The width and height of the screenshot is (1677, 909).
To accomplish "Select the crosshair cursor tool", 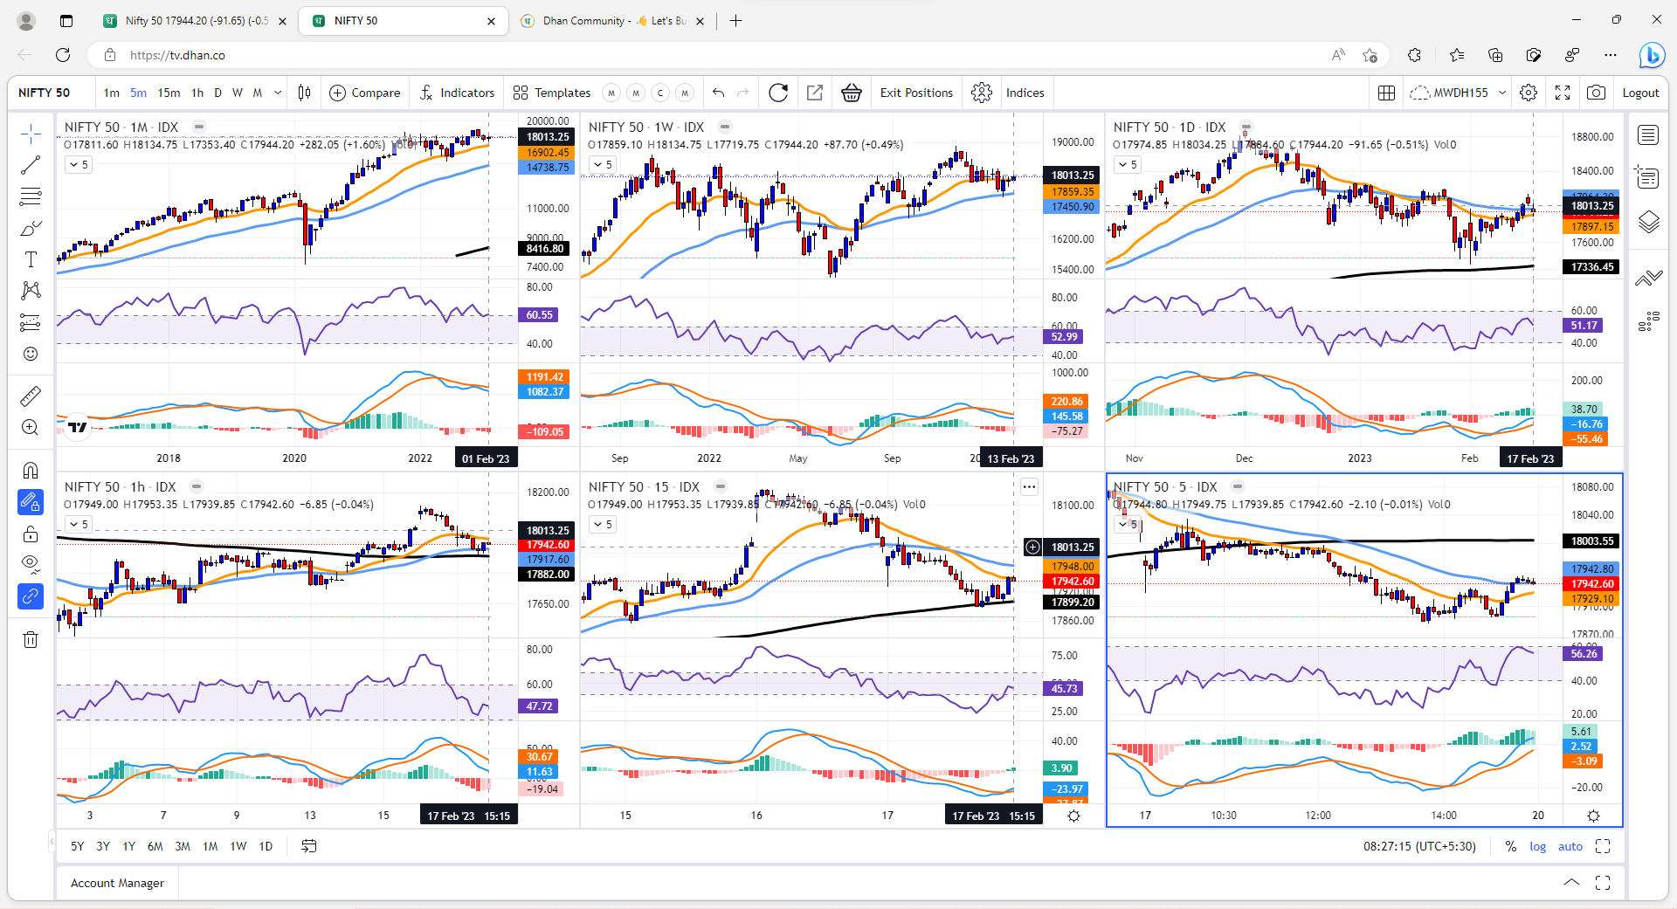I will (31, 134).
